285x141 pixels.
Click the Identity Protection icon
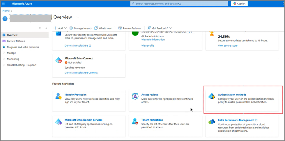59,96
